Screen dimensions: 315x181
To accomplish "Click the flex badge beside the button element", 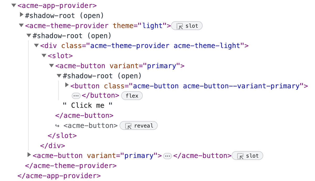I will (x=132, y=96).
